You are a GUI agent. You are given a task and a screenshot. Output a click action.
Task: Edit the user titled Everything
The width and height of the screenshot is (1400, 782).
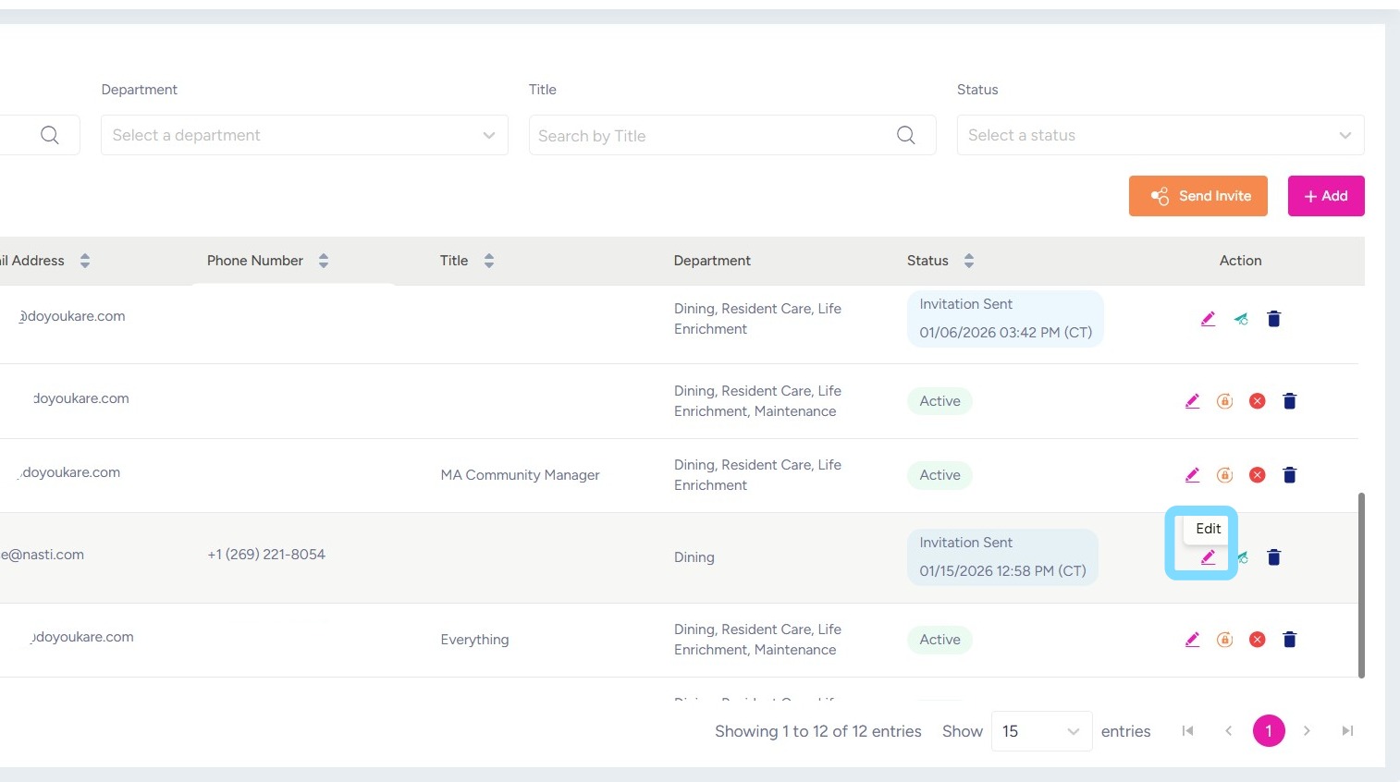point(1192,640)
